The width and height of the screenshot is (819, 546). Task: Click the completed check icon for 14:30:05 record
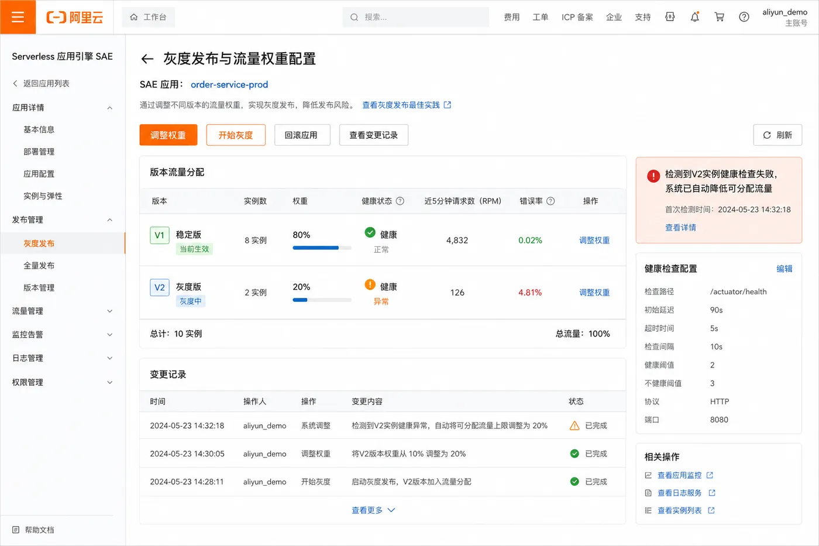[x=574, y=454]
